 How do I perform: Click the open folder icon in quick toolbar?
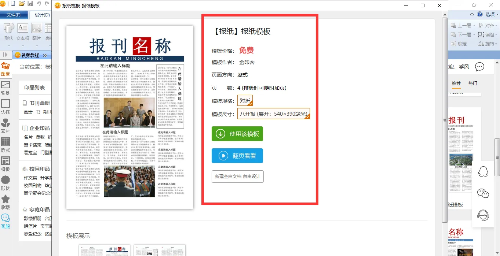[22, 4]
